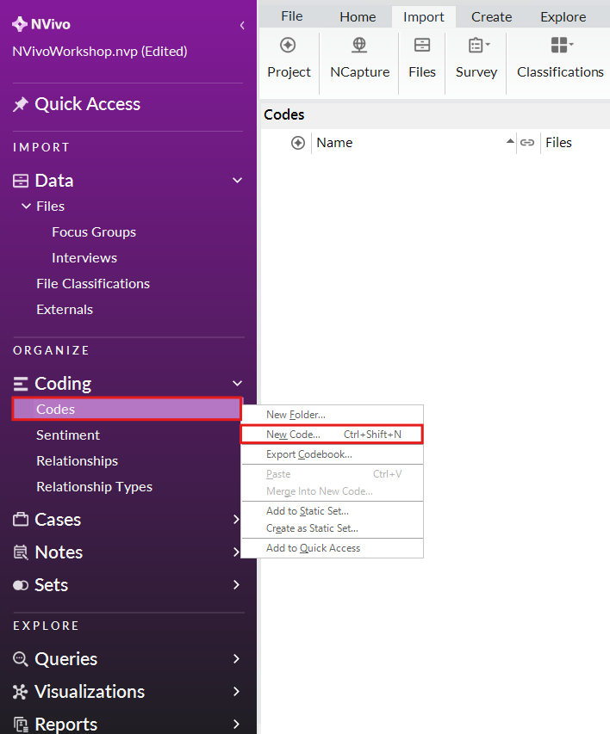The image size is (610, 734).
Task: Expand the Sets section chevron
Action: (236, 585)
